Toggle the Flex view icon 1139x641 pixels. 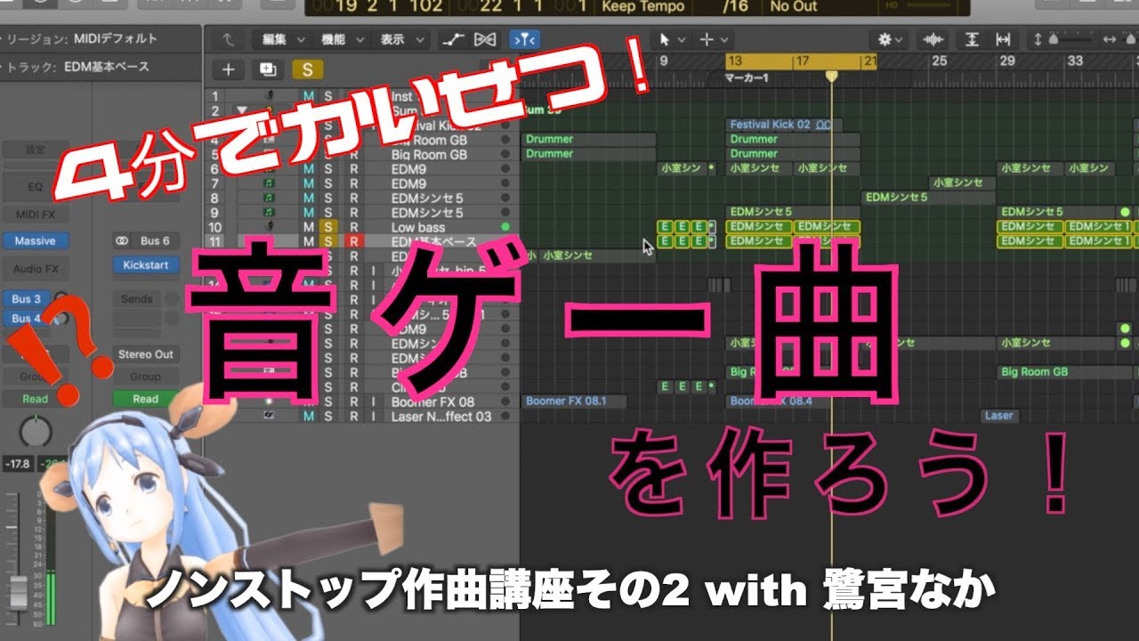coord(486,39)
